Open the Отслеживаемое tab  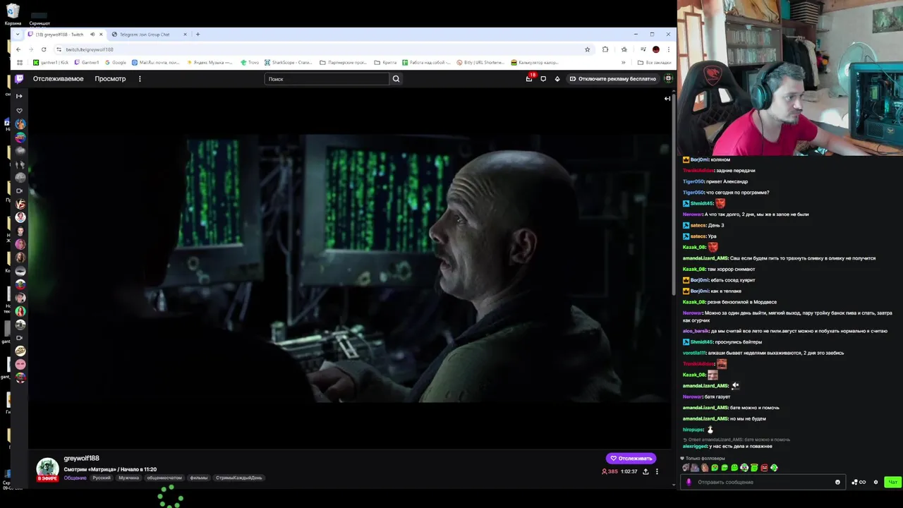[58, 79]
